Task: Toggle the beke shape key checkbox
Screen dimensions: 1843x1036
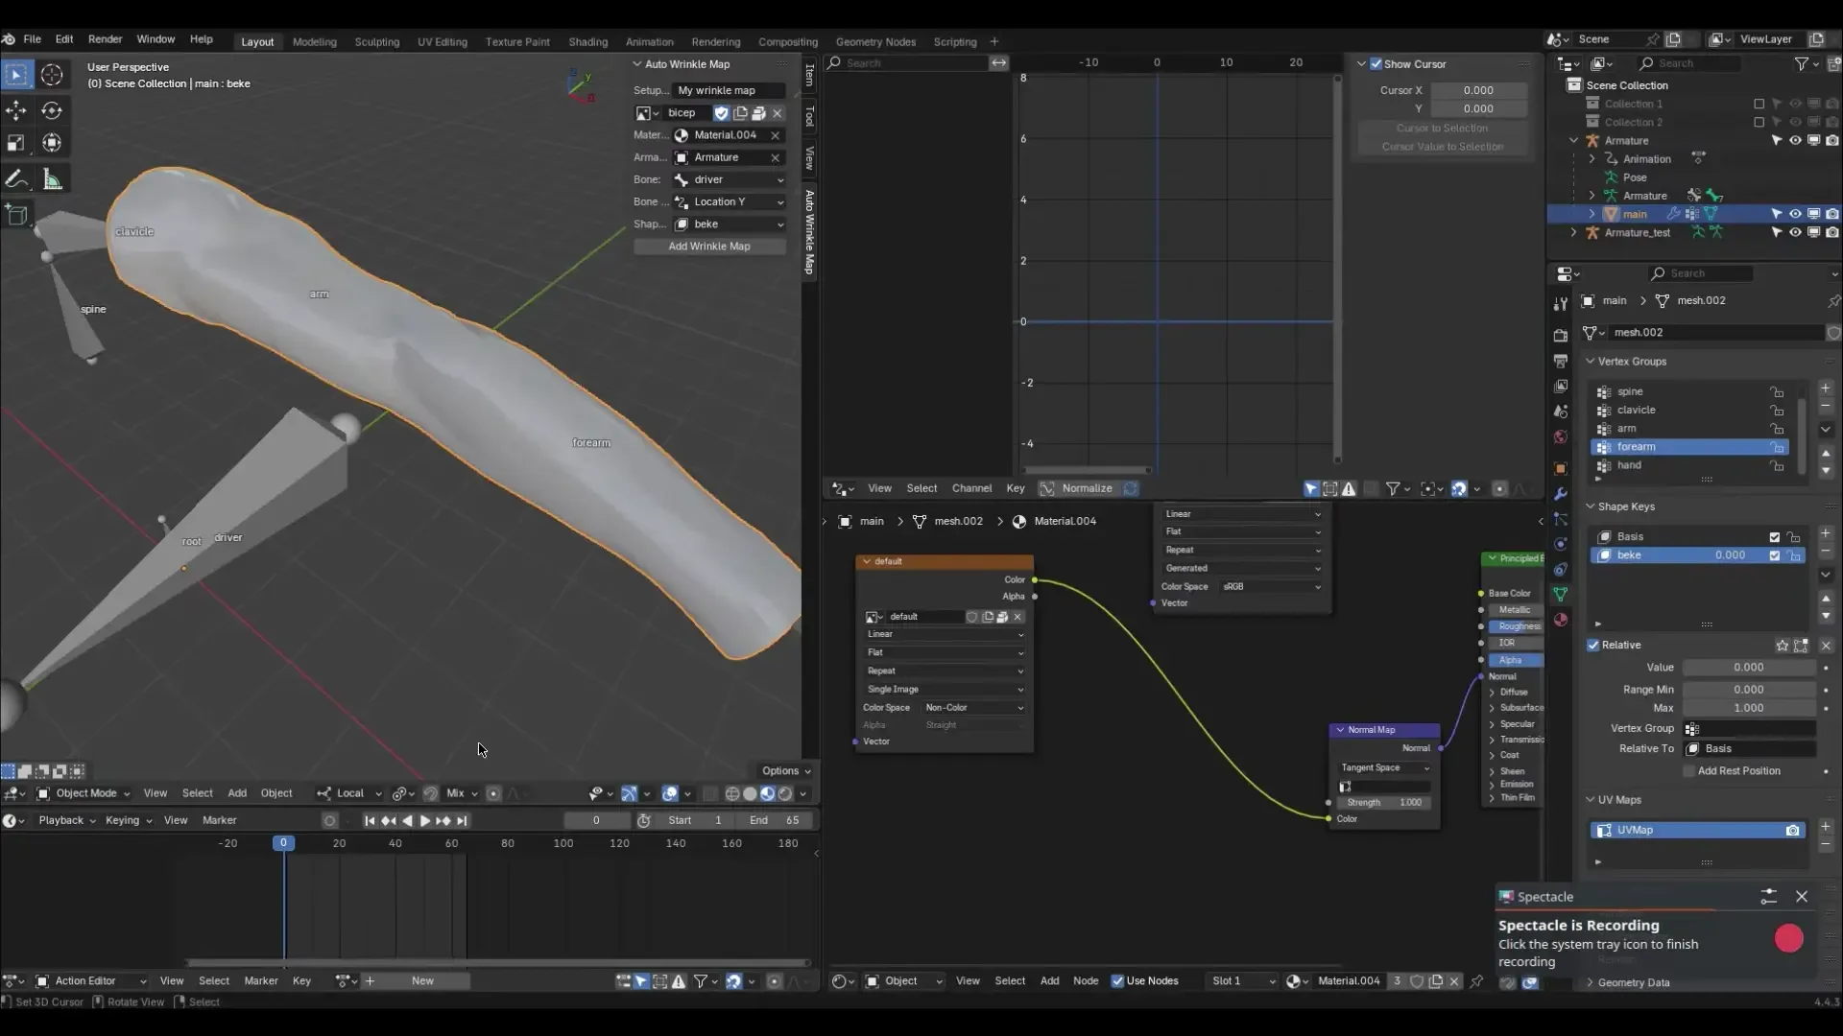Action: pos(1775,555)
